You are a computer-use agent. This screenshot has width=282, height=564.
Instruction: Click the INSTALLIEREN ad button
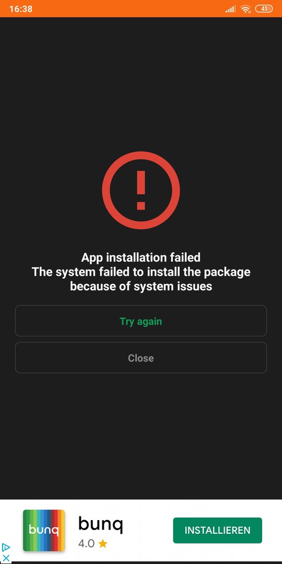(x=218, y=530)
